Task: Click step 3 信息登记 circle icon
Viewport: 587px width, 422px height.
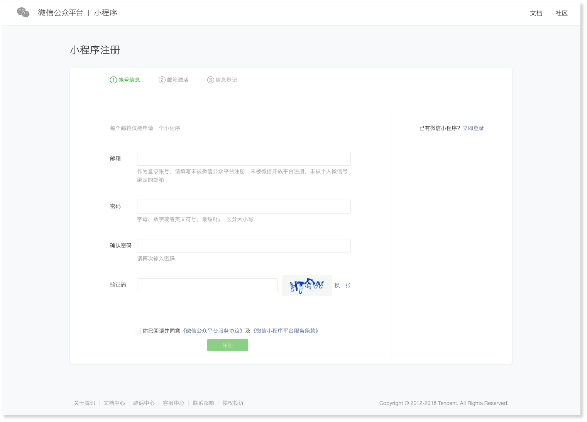Action: pyautogui.click(x=210, y=80)
